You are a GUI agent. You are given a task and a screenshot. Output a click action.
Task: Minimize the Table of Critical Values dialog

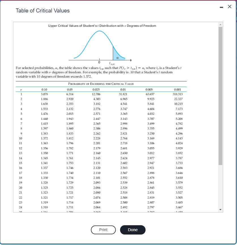(221, 7)
